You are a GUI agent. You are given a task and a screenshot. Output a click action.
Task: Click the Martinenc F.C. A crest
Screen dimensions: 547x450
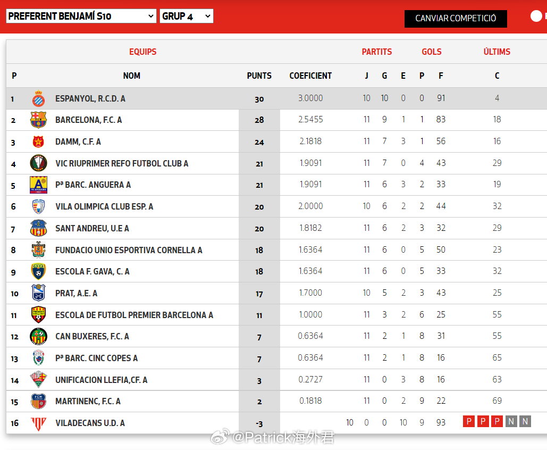[38, 401]
